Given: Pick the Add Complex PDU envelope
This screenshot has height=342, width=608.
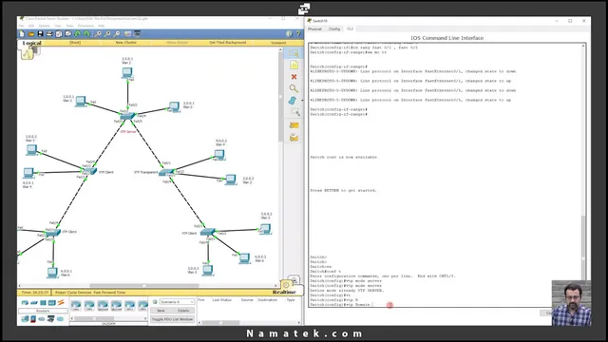Looking at the screenshot, I should [x=294, y=138].
